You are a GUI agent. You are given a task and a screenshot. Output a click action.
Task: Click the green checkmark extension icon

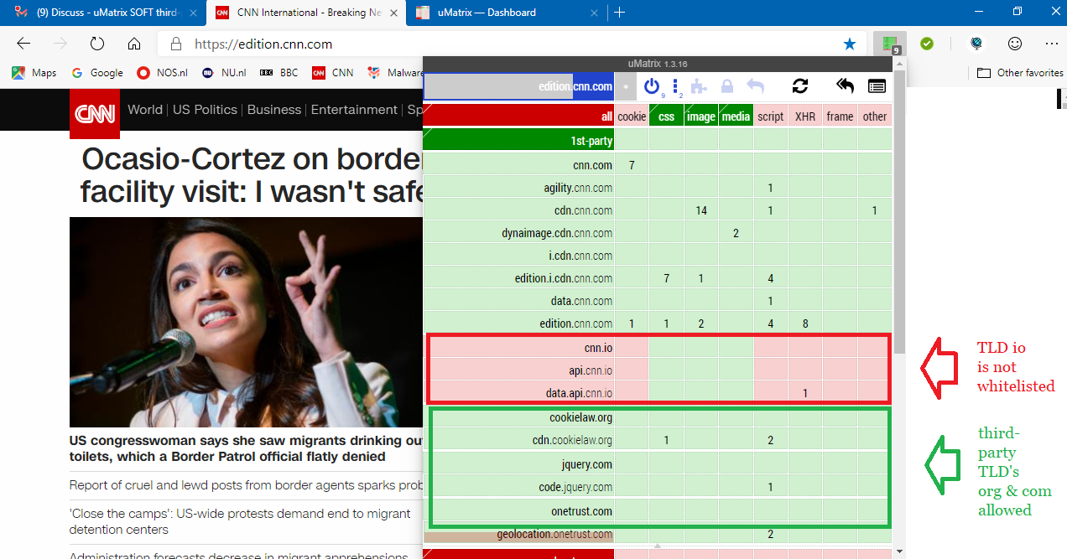point(927,44)
